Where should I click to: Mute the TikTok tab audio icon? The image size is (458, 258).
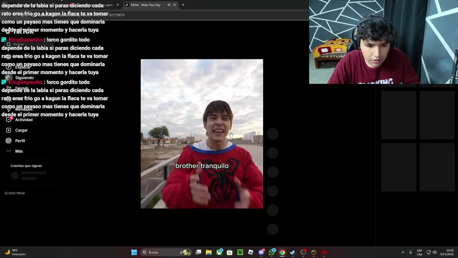click(169, 5)
